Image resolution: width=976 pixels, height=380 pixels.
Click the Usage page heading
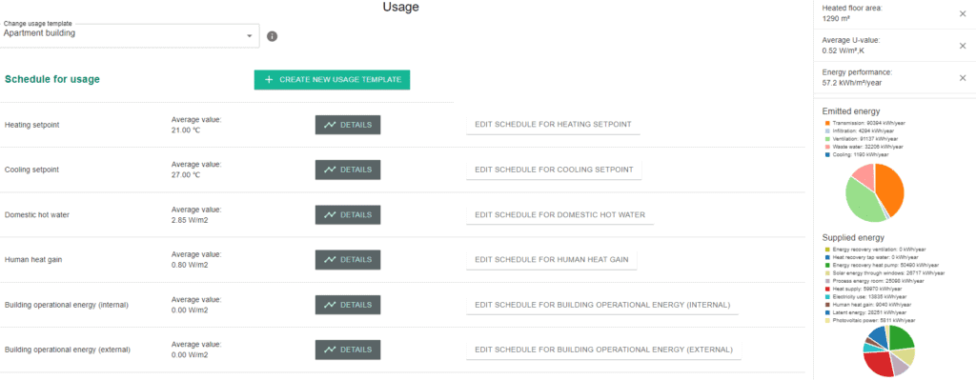[x=401, y=7]
